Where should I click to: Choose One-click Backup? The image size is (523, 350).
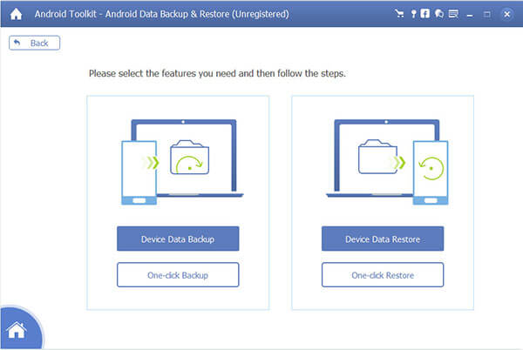[178, 275]
